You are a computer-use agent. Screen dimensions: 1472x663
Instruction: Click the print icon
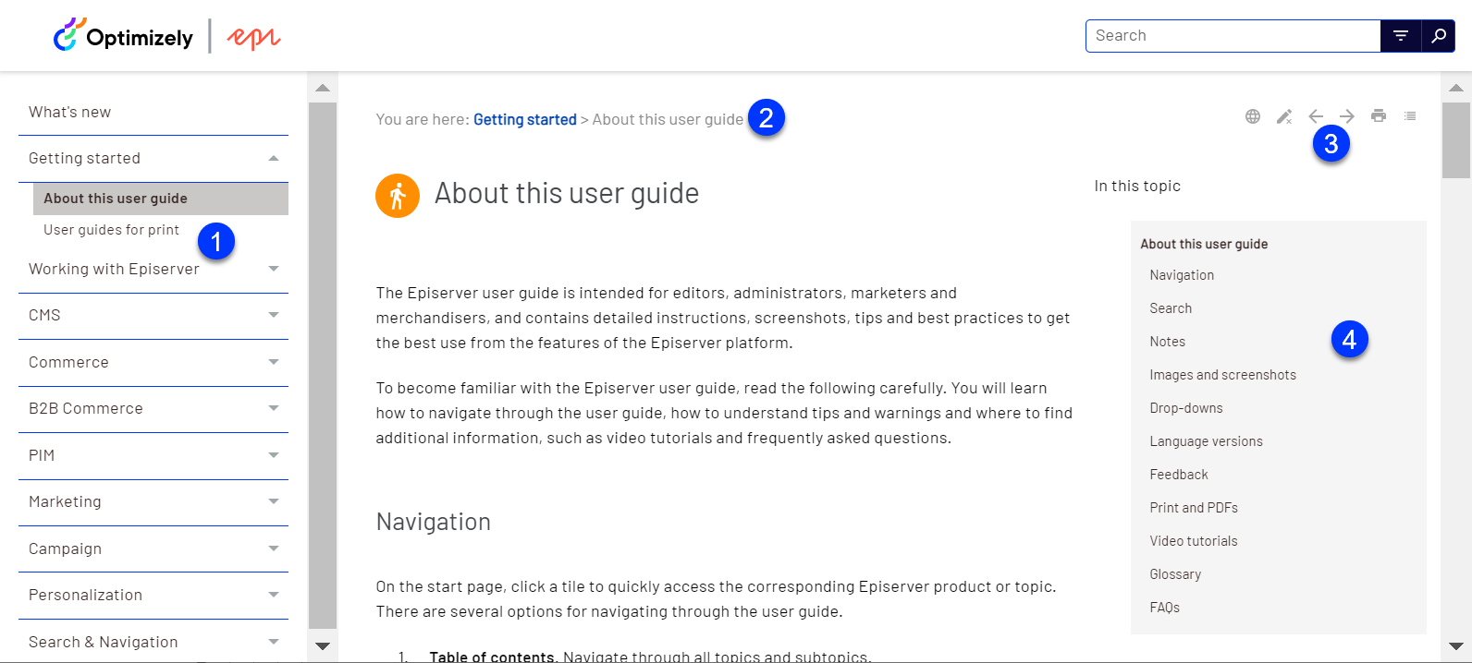click(x=1379, y=116)
